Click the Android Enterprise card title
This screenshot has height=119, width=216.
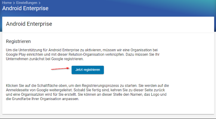(29, 24)
